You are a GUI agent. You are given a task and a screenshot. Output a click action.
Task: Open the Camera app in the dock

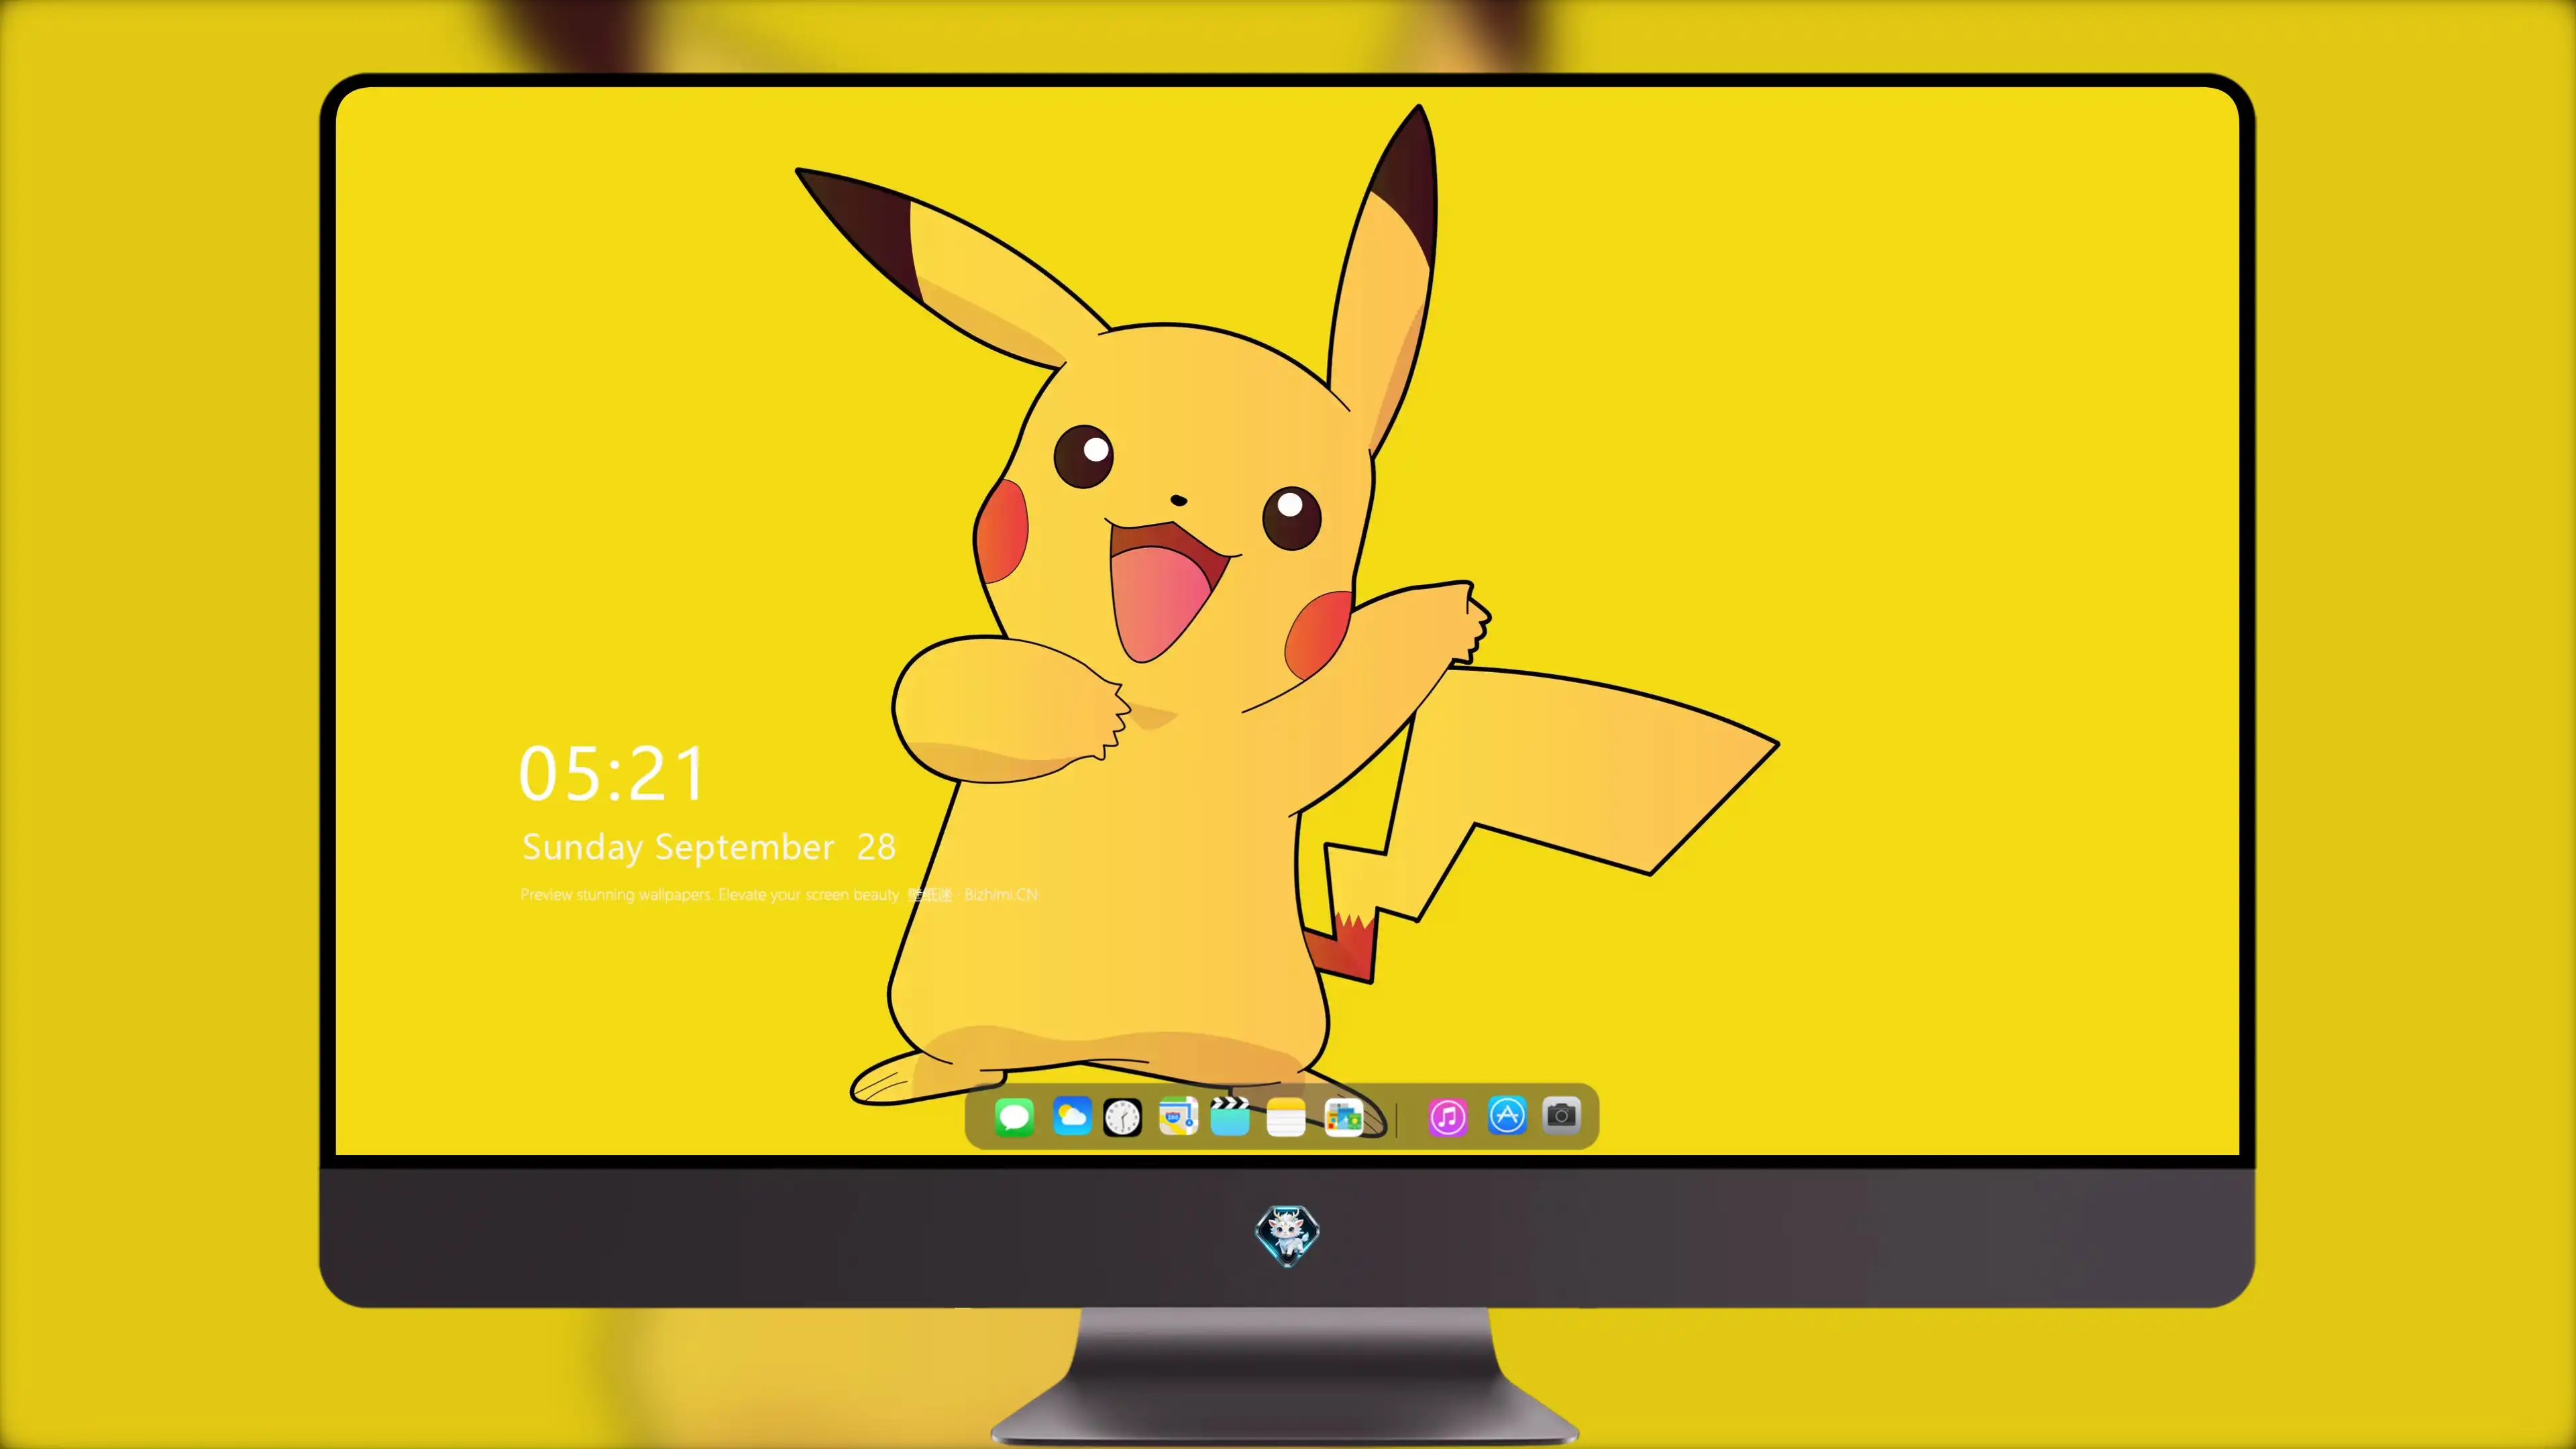[x=1561, y=1116]
